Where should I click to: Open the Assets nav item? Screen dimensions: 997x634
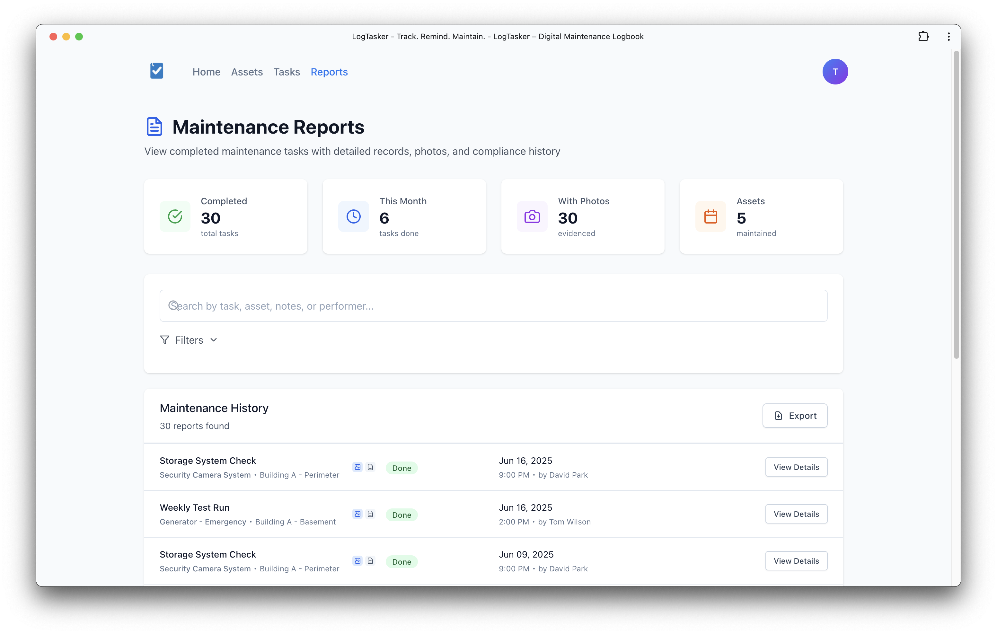pyautogui.click(x=247, y=72)
